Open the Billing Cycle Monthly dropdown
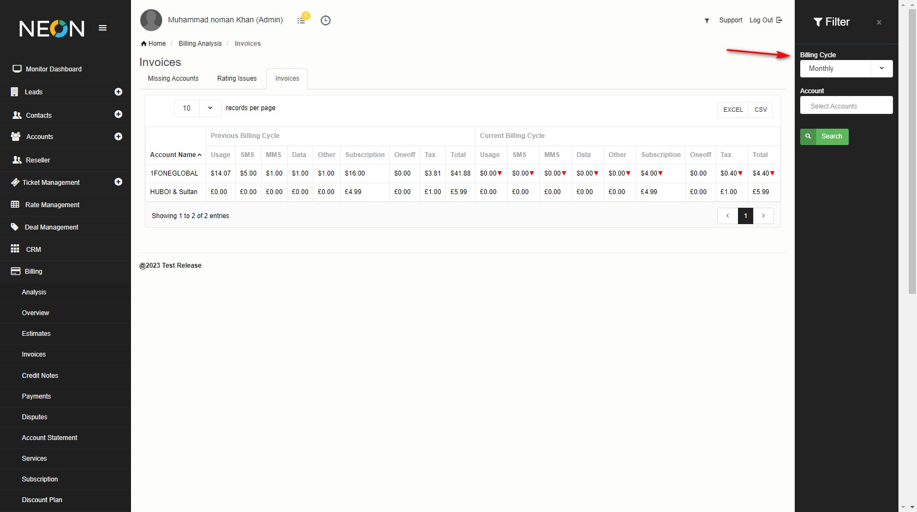The height and width of the screenshot is (512, 917). (x=846, y=69)
